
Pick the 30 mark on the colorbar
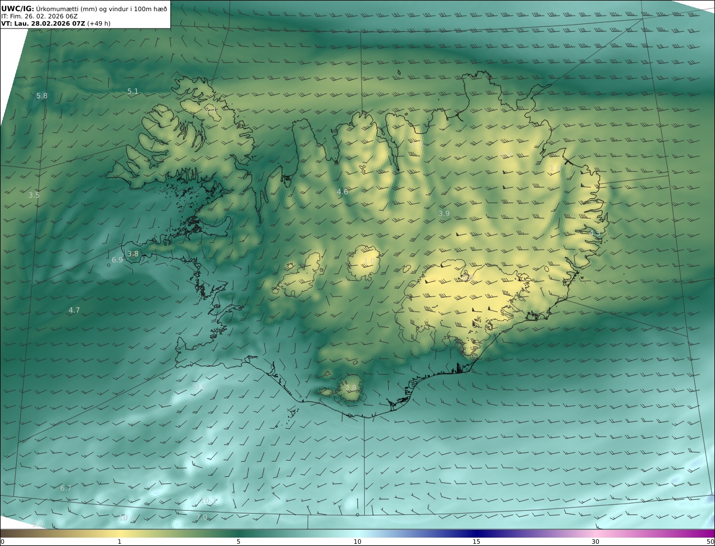pyautogui.click(x=595, y=542)
